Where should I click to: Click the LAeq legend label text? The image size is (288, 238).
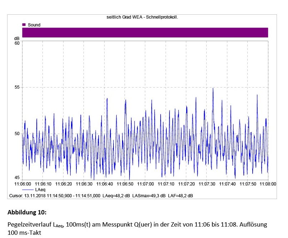click(x=40, y=190)
